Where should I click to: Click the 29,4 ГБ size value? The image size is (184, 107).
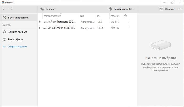pos(115,22)
